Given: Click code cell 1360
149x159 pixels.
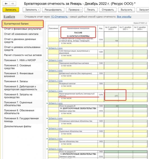Looking at the screenshot, I should point(101,83).
